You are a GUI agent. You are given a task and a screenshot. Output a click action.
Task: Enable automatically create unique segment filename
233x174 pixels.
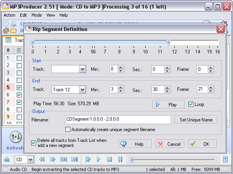68,129
